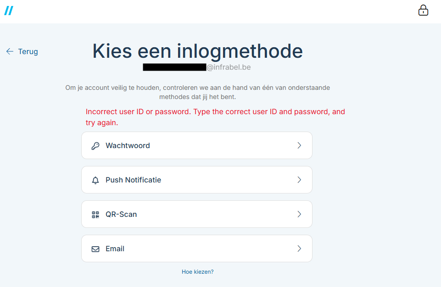Select Push Notificatie login option
The height and width of the screenshot is (287, 441).
pos(197,180)
